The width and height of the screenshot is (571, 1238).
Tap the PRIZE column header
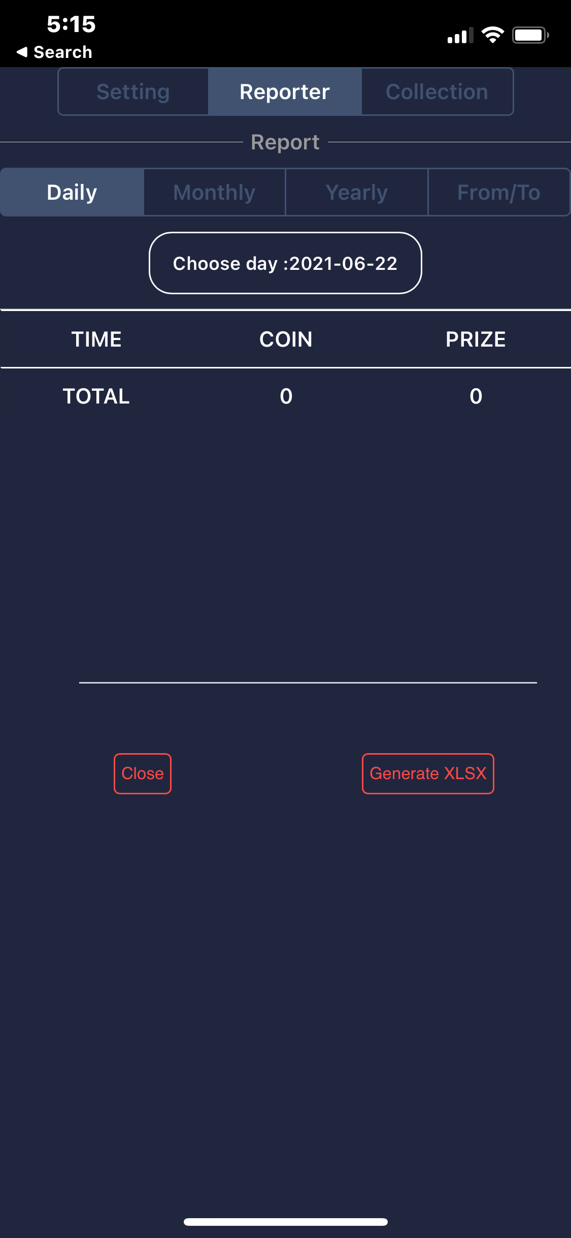tap(476, 339)
